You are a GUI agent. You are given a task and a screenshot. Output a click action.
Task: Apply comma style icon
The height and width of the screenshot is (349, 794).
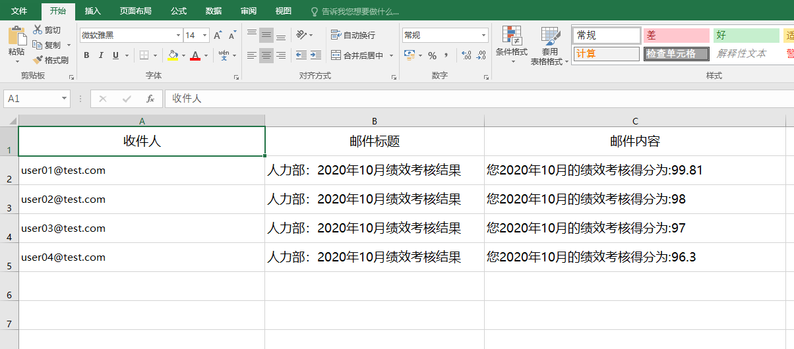[x=446, y=55]
